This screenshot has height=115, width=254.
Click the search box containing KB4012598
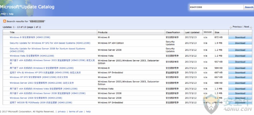click(x=217, y=7)
